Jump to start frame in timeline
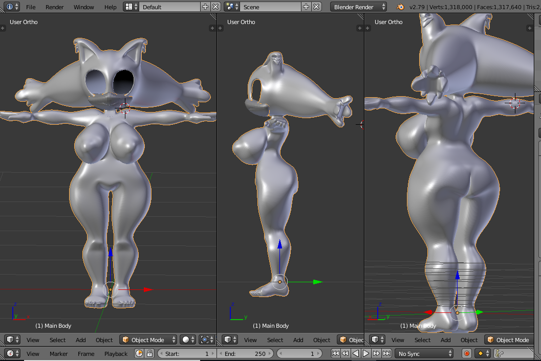This screenshot has width=541, height=361. (x=335, y=353)
